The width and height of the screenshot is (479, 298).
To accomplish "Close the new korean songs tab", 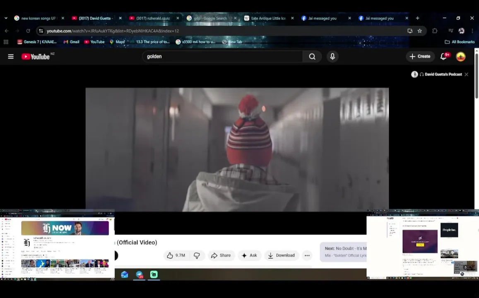I will [63, 18].
